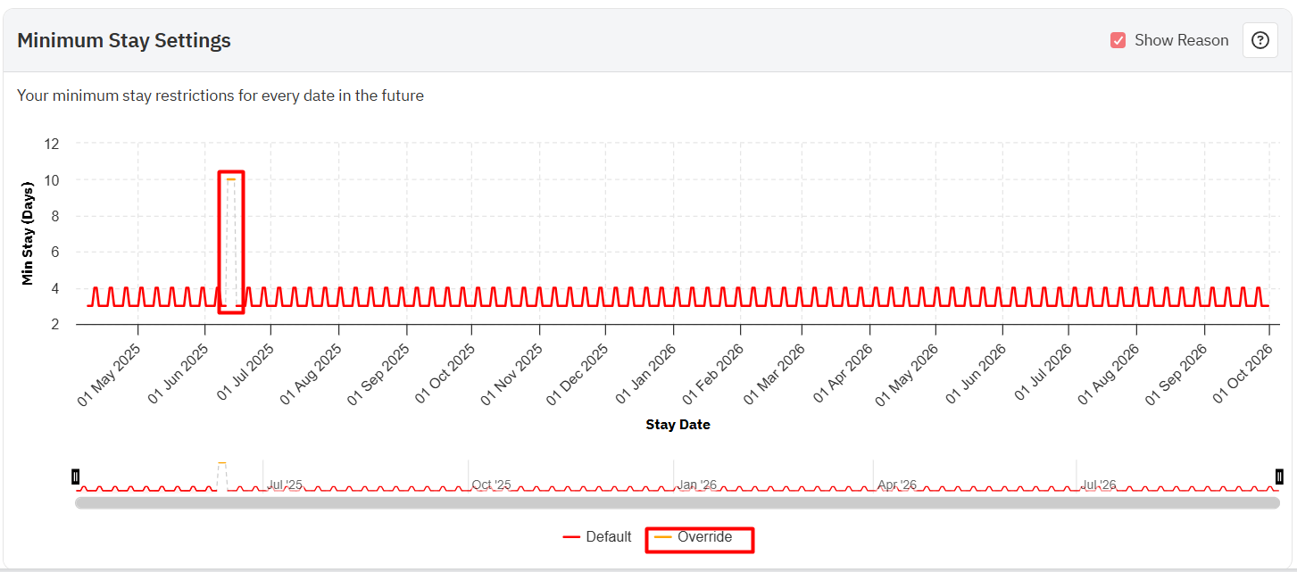
Task: Click the 01 Oct 2026 axis label
Action: pyautogui.click(x=1241, y=376)
